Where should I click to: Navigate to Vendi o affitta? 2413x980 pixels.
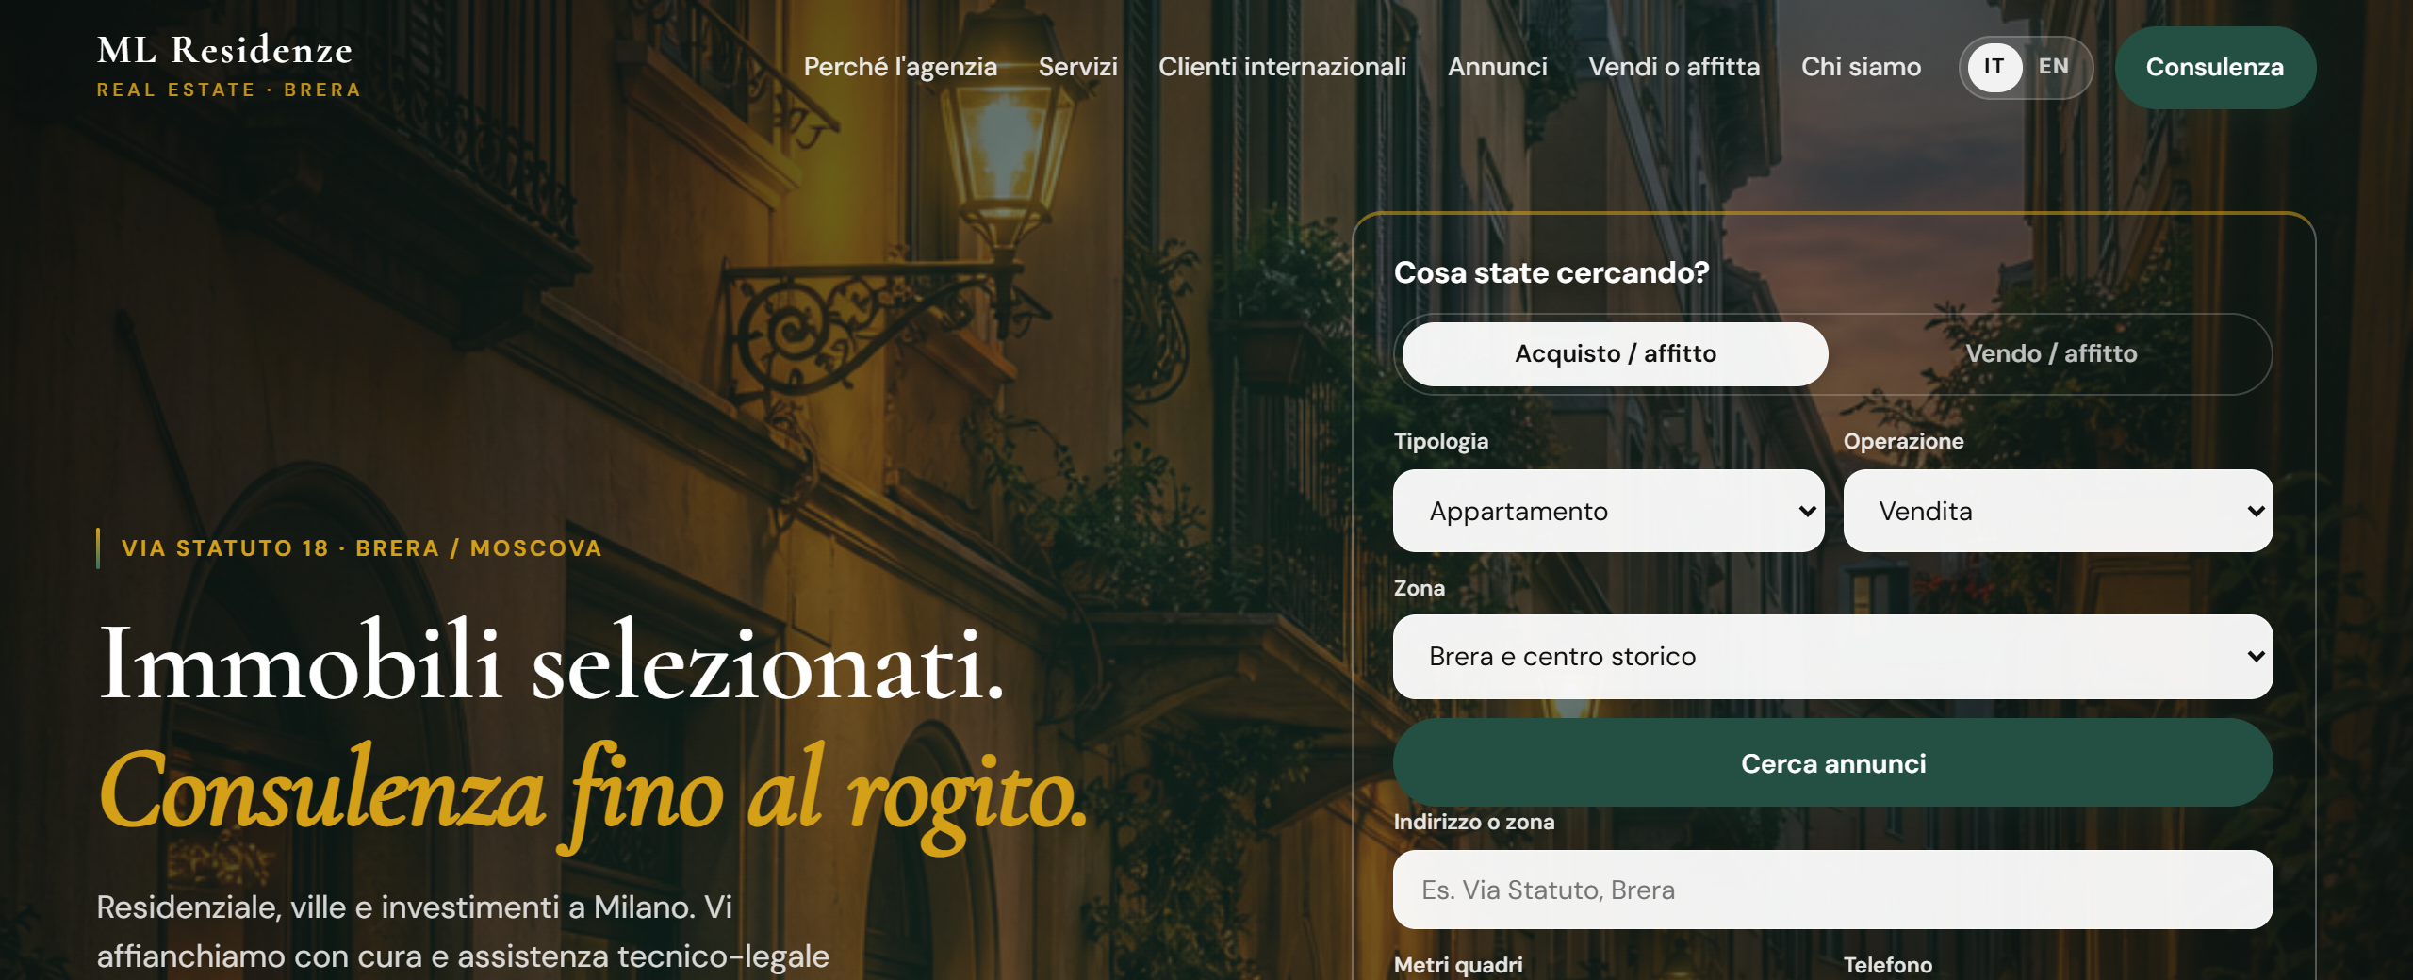coord(1674,67)
